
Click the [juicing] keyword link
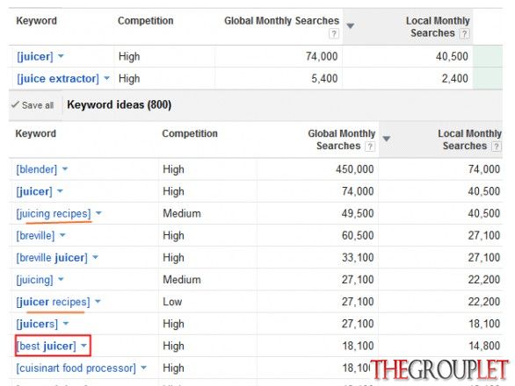pos(35,280)
